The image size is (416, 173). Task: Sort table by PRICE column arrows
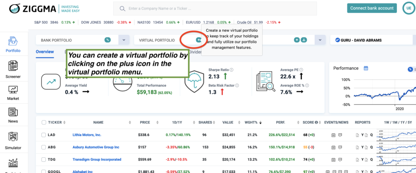pyautogui.click(x=158, y=122)
